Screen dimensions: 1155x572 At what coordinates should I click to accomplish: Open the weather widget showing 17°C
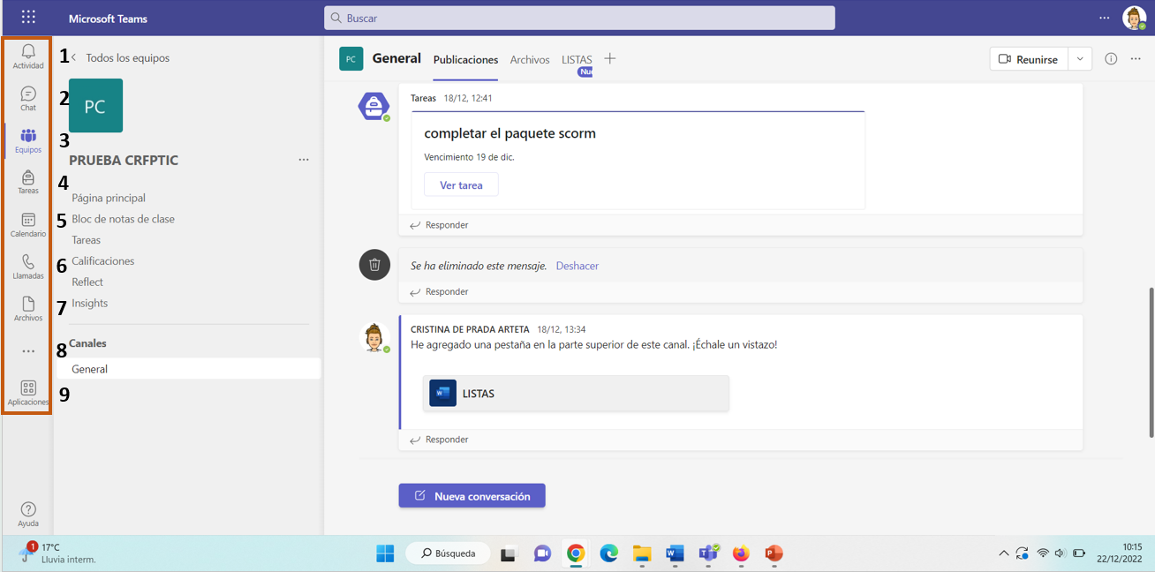click(x=58, y=553)
